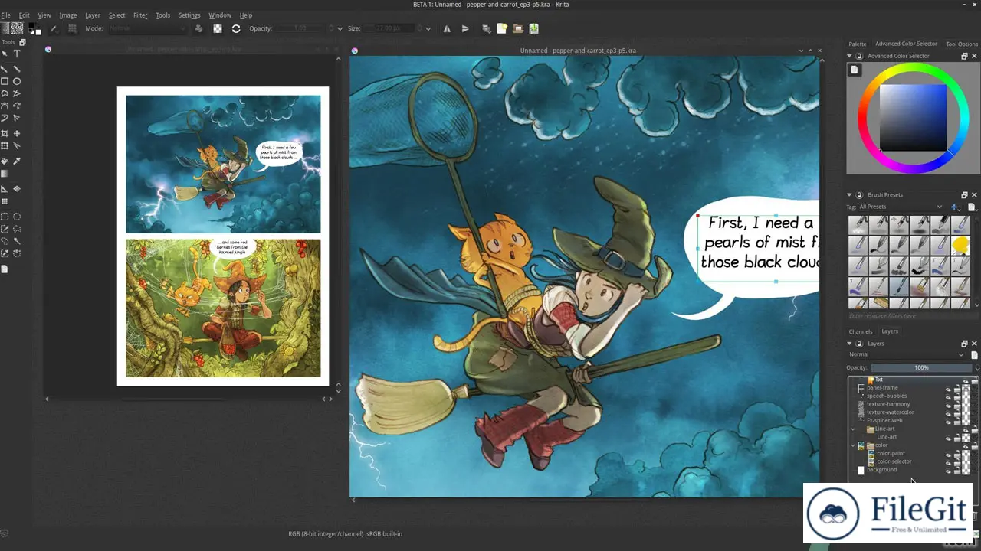The width and height of the screenshot is (981, 551).
Task: Toggle lock on color-paint layer
Action: point(956,454)
